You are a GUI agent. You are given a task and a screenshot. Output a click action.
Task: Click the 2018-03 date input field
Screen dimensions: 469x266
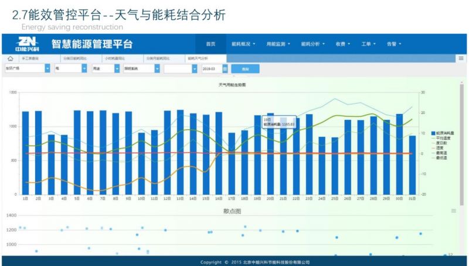tap(211, 68)
